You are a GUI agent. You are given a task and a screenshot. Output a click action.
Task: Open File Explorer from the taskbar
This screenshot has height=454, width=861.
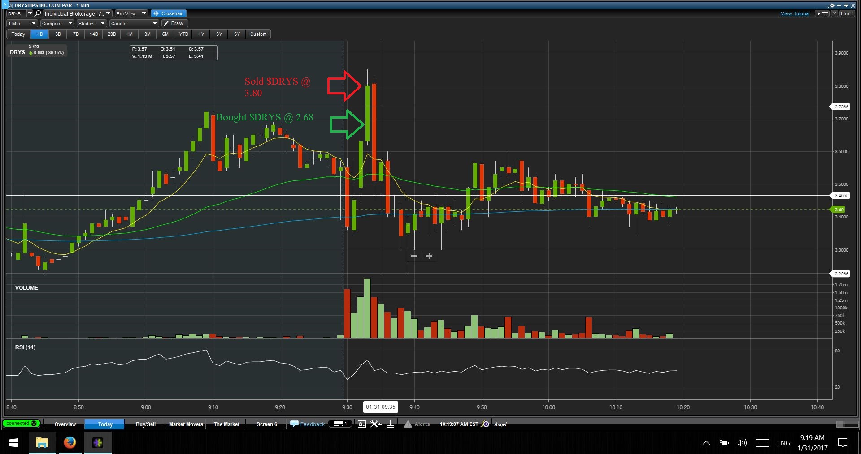pos(42,443)
